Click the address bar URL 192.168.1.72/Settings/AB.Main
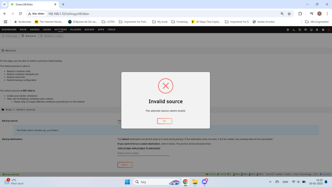 point(69,14)
